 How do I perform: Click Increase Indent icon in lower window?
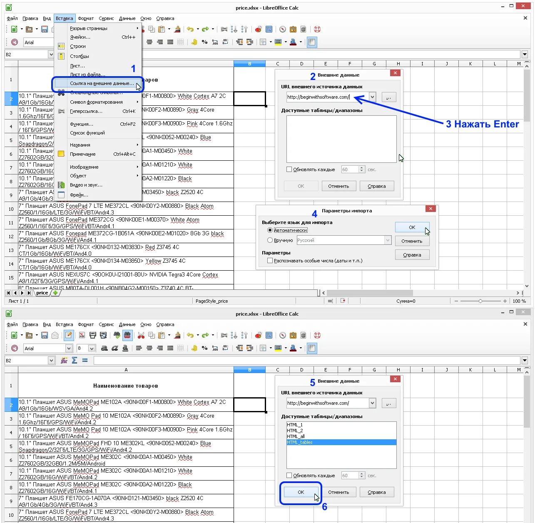click(249, 348)
